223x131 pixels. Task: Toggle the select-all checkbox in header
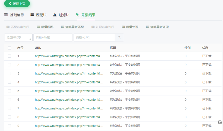pyautogui.click(x=9, y=48)
